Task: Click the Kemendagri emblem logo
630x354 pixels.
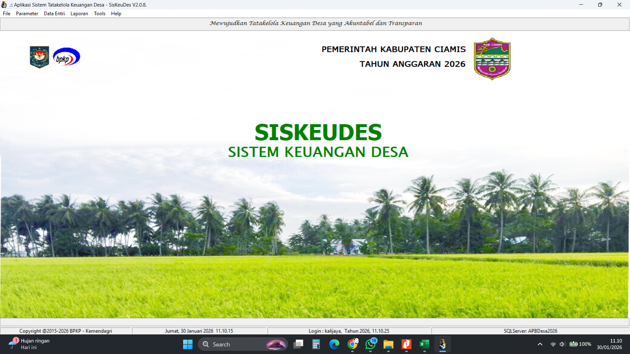Action: [x=39, y=57]
